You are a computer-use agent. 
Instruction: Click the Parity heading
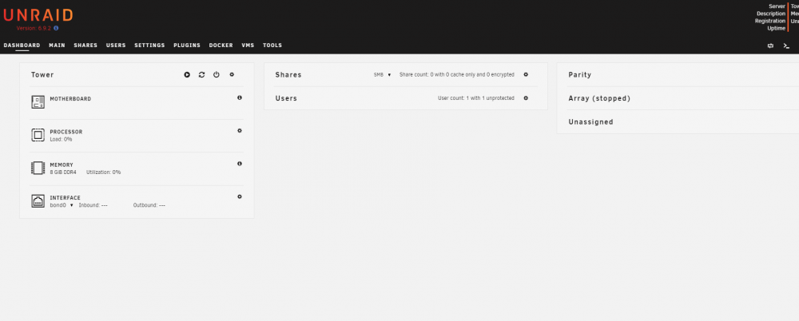point(580,75)
